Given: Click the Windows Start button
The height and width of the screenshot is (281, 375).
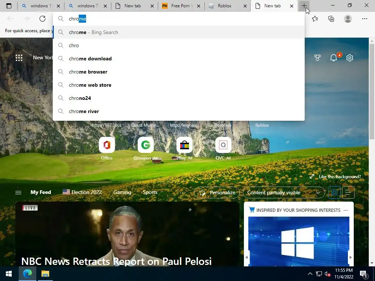Looking at the screenshot, I should tap(9, 274).
